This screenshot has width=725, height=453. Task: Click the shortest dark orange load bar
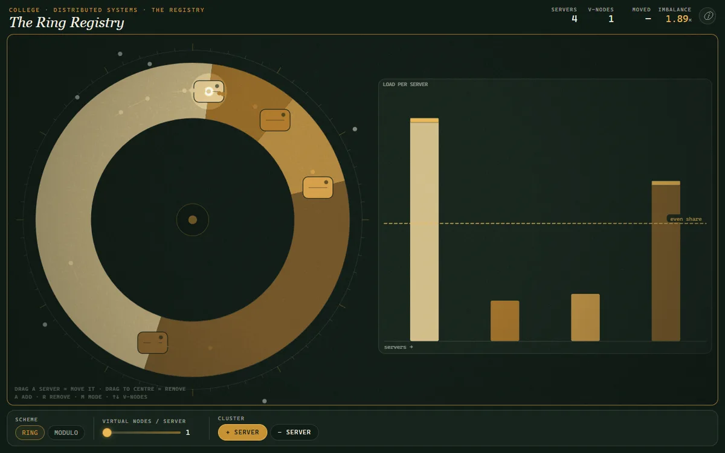tap(504, 321)
